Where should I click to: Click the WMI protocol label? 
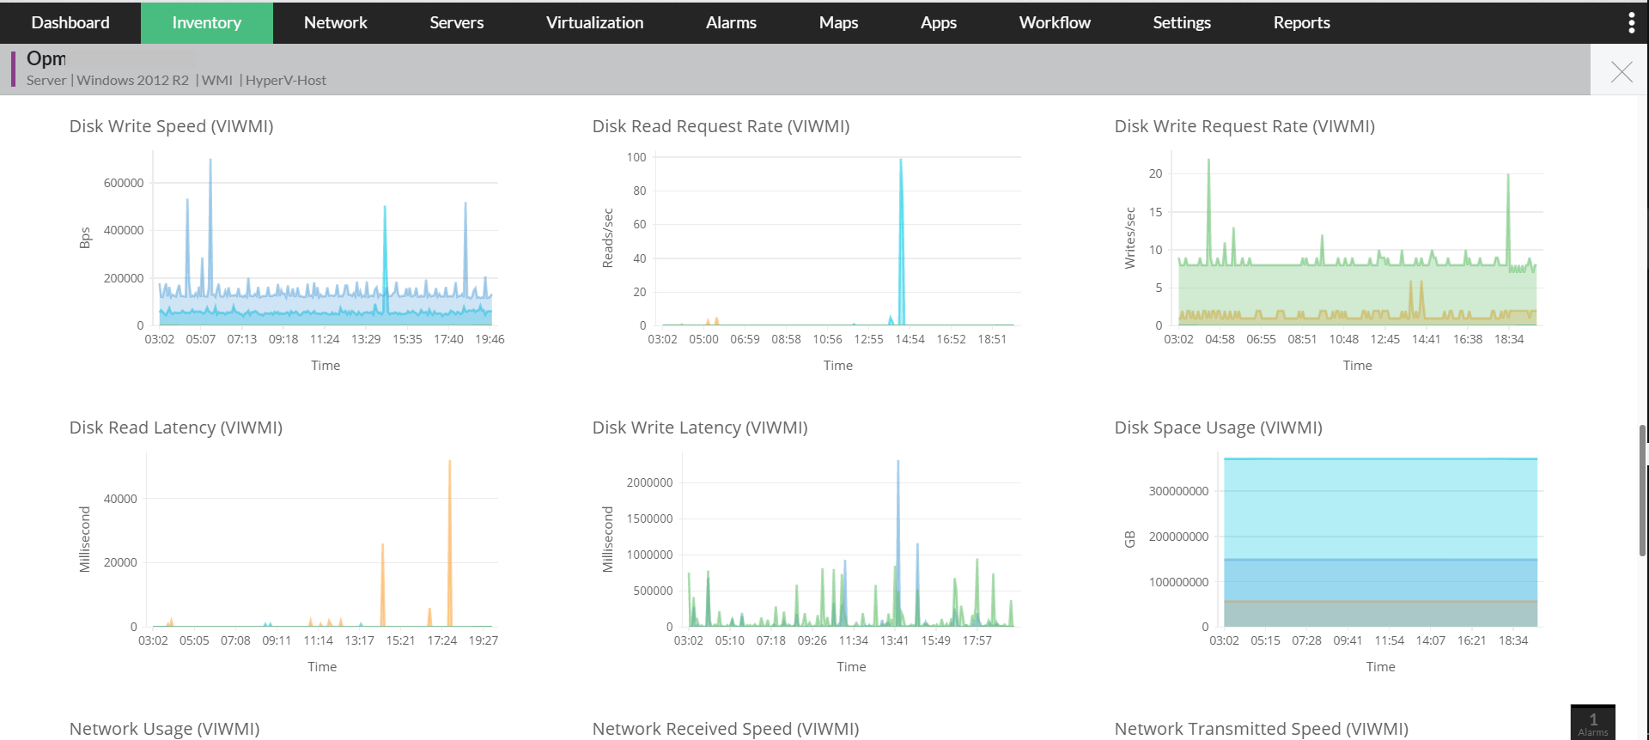217,80
